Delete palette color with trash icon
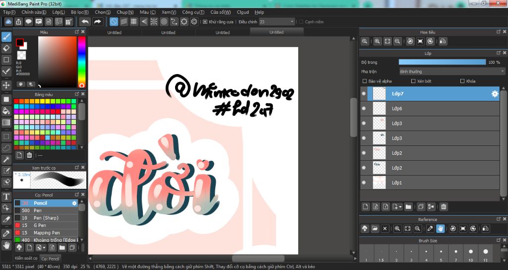This screenshot has width=508, height=270. tap(29, 155)
